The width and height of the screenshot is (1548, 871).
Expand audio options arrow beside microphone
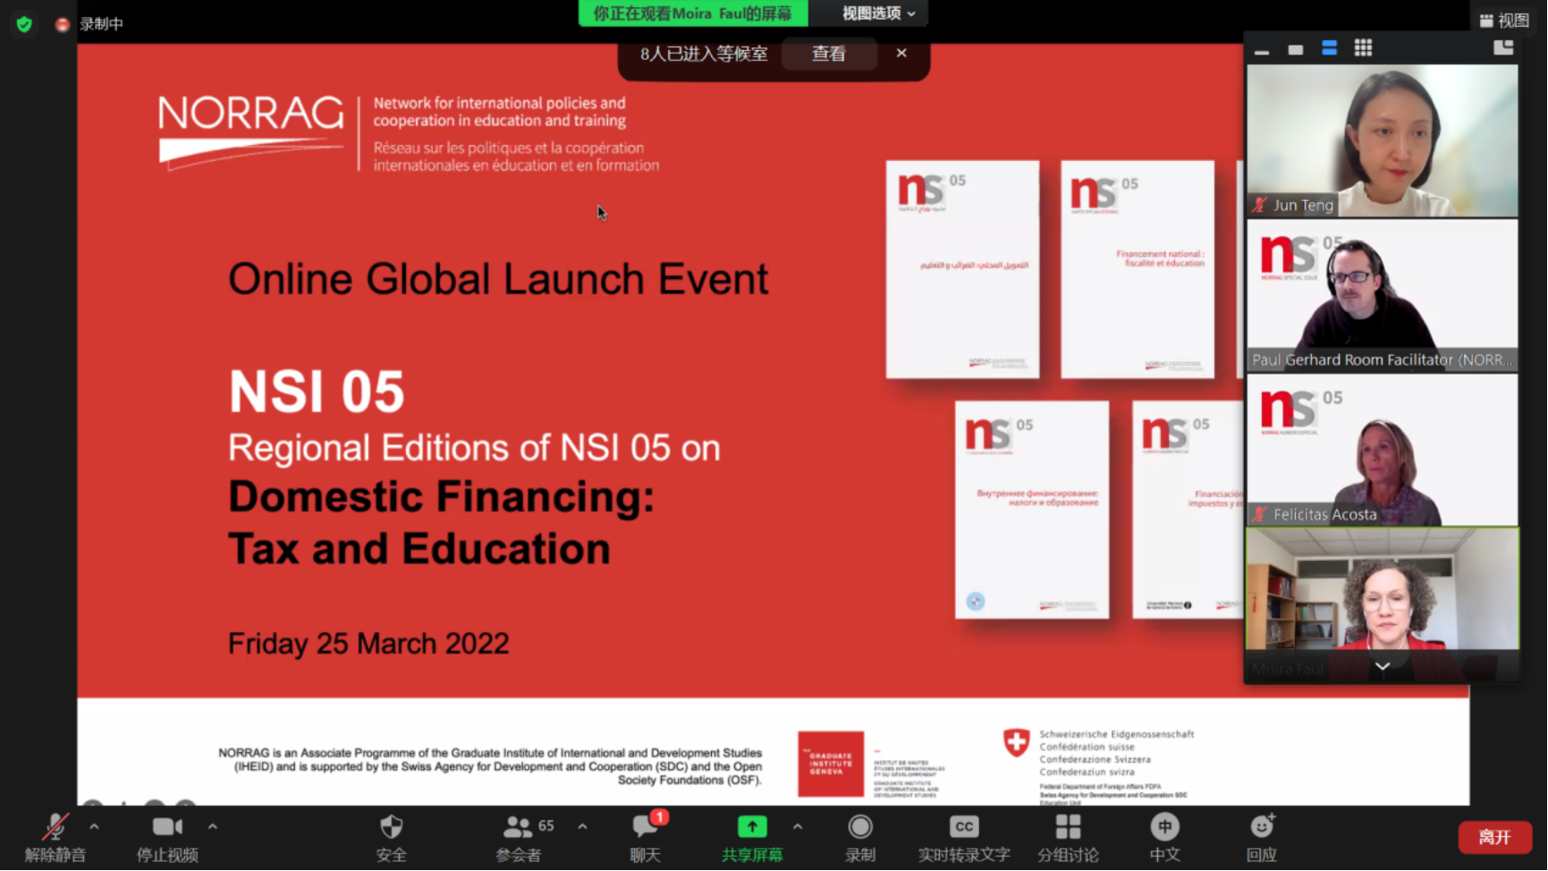click(95, 826)
